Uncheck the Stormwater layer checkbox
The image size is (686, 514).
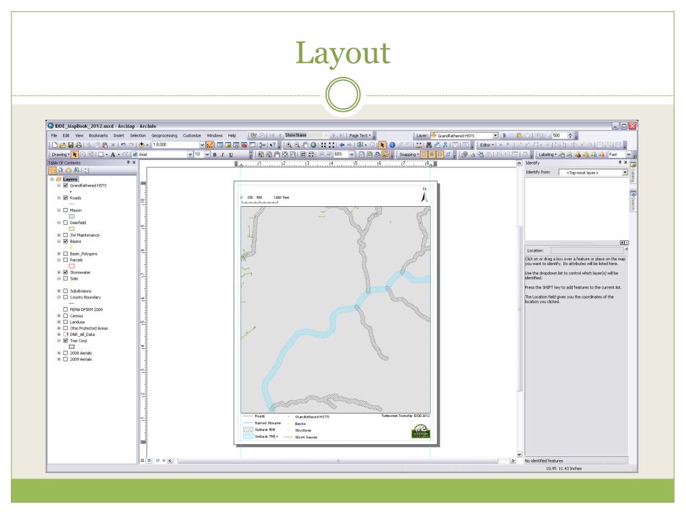[x=66, y=272]
